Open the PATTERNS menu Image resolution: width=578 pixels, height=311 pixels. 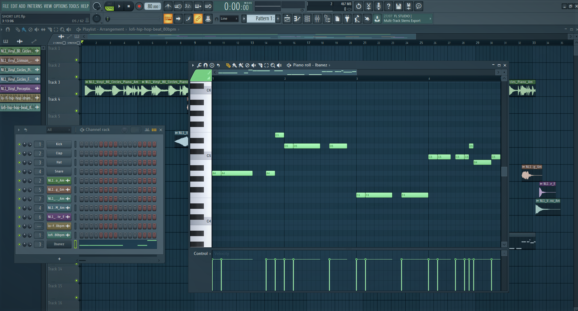tap(35, 6)
